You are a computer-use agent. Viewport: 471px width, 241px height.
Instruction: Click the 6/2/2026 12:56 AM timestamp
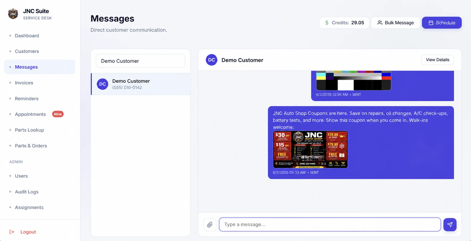(x=332, y=95)
